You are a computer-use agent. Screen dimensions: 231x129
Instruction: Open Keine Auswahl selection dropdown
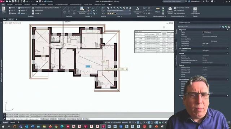pos(199,27)
